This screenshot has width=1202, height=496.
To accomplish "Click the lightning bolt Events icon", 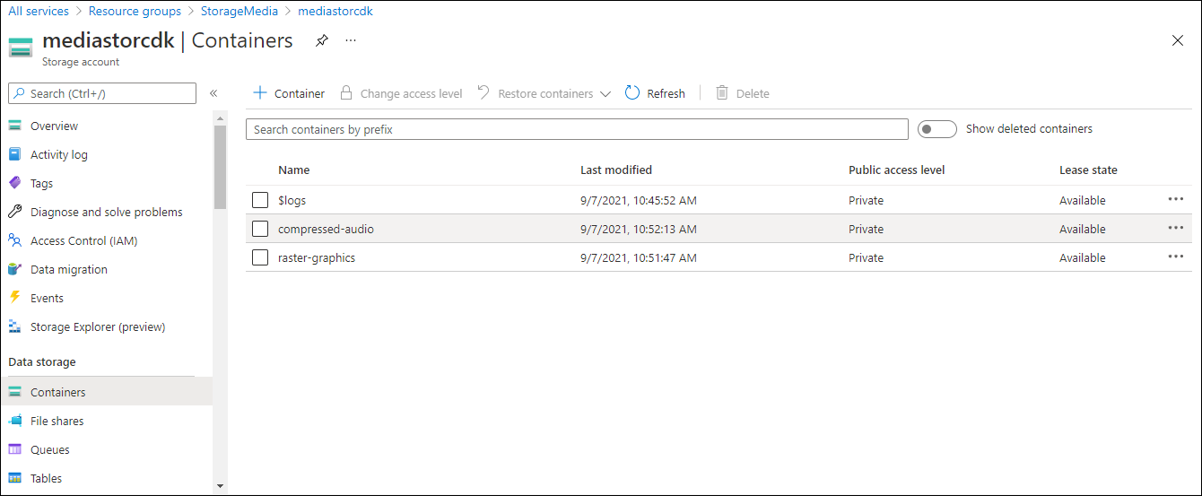I will coord(14,298).
